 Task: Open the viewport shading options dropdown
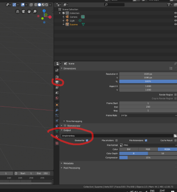(50, 5)
